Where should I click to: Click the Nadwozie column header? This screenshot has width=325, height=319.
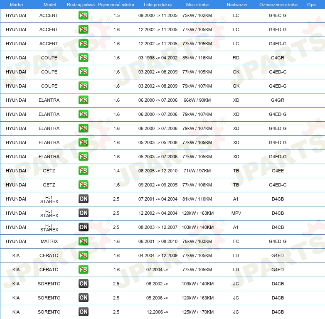pyautogui.click(x=237, y=5)
